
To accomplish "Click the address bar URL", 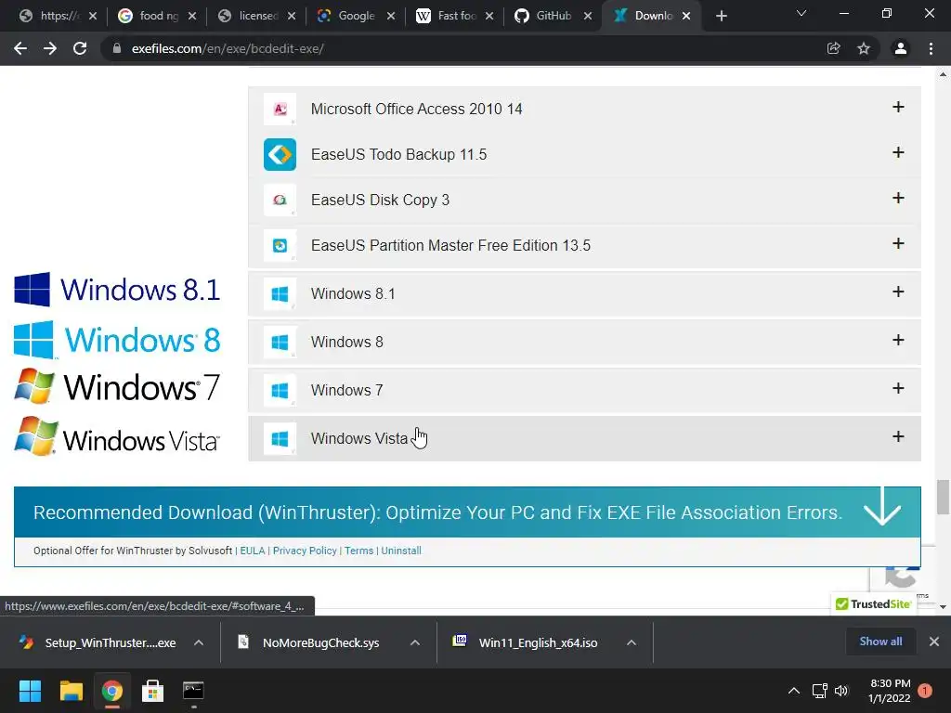I will tap(228, 48).
